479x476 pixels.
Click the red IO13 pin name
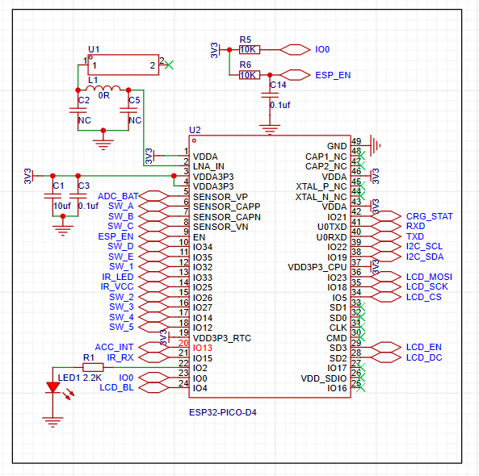pyautogui.click(x=202, y=348)
